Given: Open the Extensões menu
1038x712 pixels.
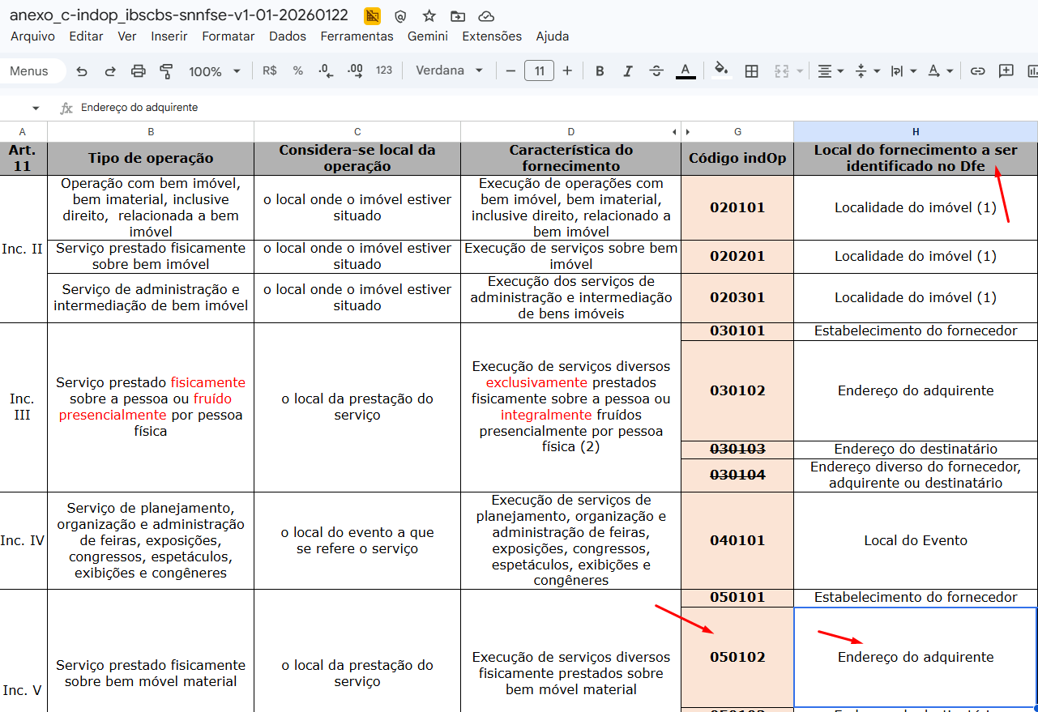Looking at the screenshot, I should tap(492, 36).
